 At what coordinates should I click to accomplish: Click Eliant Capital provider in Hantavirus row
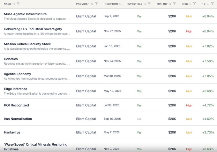point(86,132)
